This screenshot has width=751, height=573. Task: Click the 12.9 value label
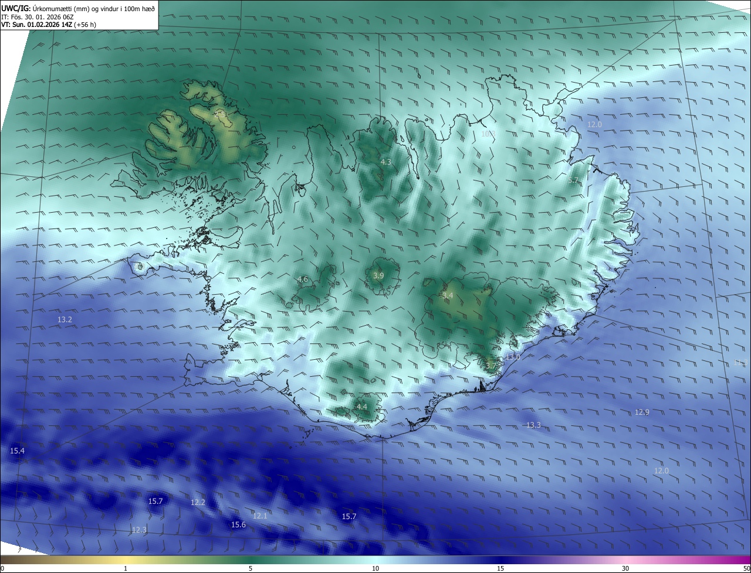[642, 412]
